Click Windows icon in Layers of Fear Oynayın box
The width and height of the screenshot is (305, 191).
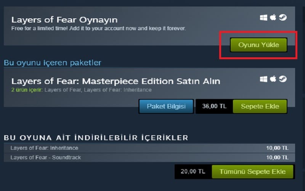coord(263,18)
